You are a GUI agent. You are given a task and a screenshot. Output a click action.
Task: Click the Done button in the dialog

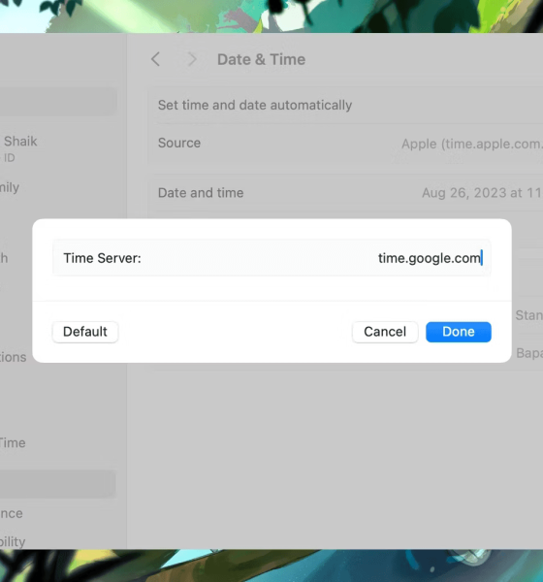coord(459,332)
